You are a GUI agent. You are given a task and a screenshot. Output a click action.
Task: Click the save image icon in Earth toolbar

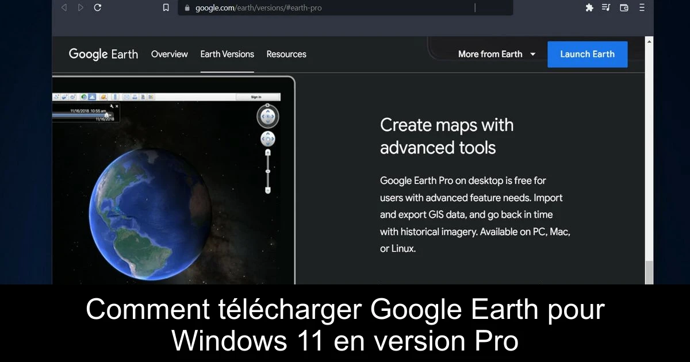[143, 97]
